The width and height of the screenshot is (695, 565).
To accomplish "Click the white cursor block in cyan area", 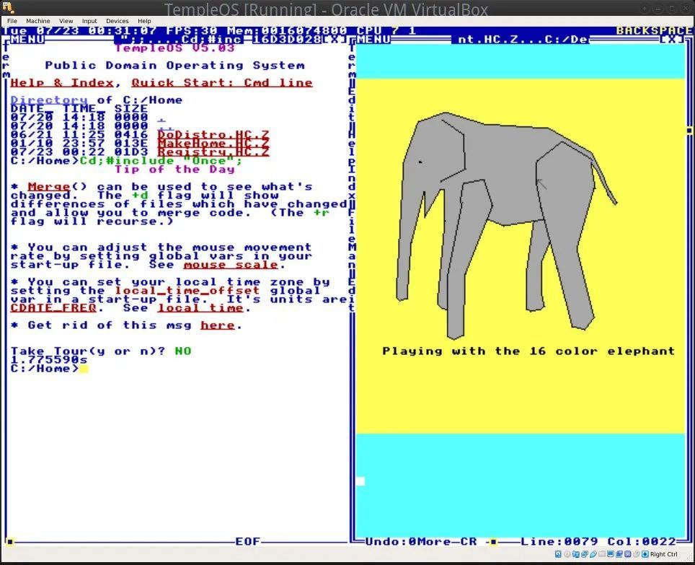I will click(360, 481).
